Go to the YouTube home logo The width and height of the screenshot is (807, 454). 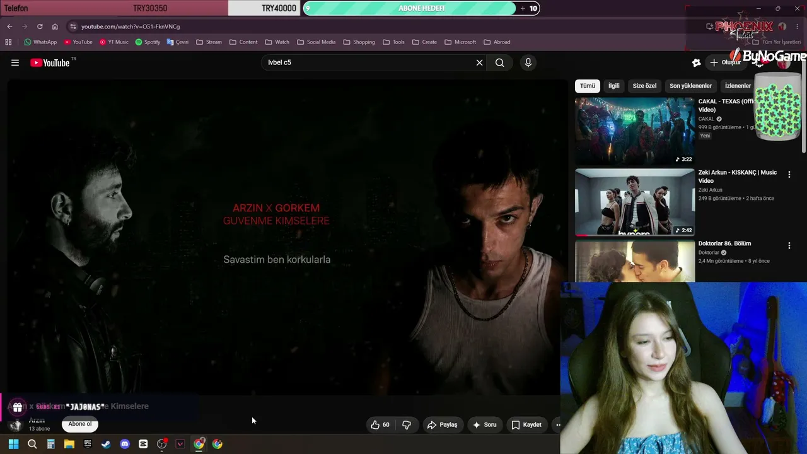50,62
